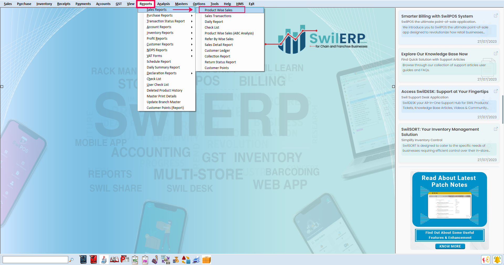The height and width of the screenshot is (265, 504).
Task: Choose Daily Report from Sales Reports submenu
Action: coord(230,22)
